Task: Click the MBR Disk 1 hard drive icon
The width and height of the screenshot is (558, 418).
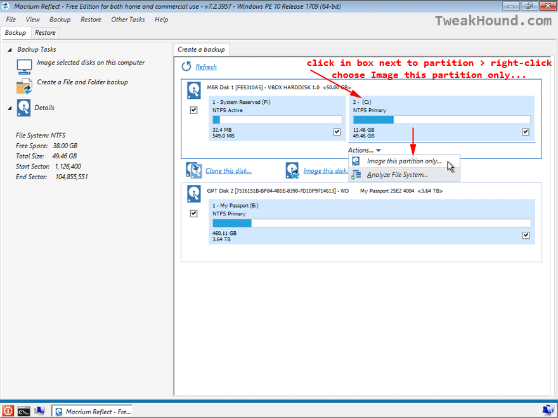Action: click(194, 91)
